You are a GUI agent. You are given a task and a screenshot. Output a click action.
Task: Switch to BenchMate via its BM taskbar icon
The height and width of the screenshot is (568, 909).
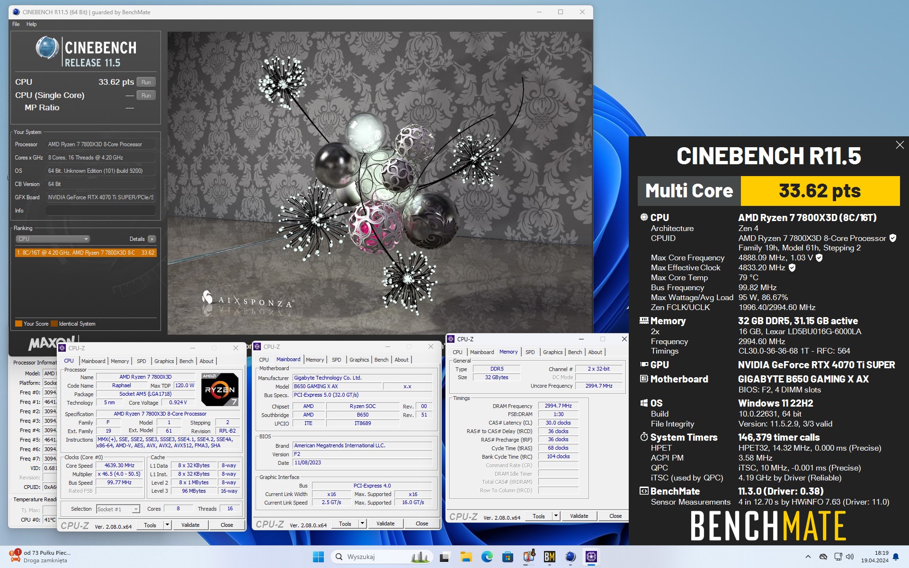point(550,557)
